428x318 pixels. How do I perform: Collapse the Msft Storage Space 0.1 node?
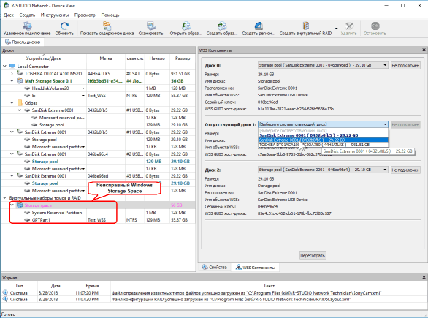12,81
